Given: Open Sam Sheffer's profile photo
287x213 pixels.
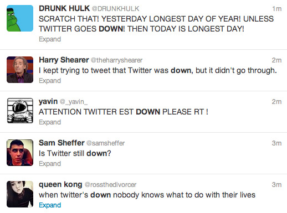Looking at the screenshot, I should pos(20,153).
